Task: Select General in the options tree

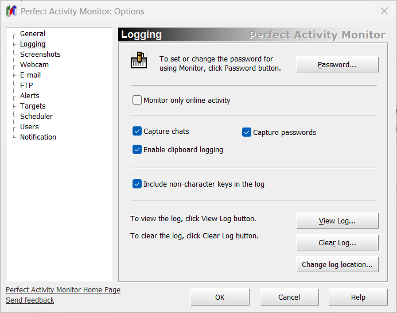Action: 33,34
